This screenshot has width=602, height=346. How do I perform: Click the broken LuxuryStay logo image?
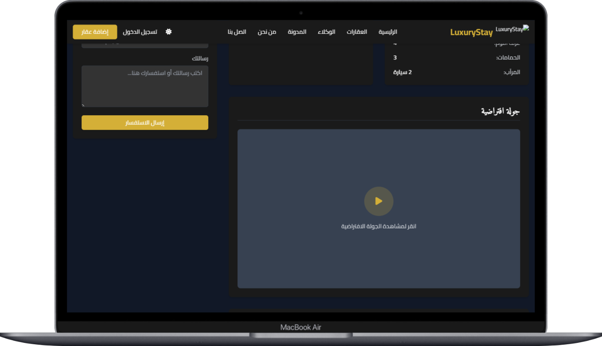pos(512,29)
